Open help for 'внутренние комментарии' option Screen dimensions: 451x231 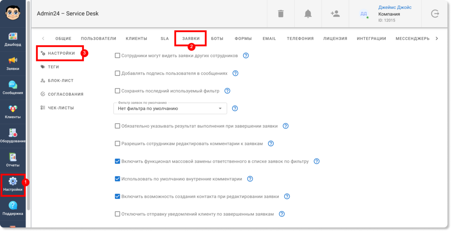pos(250,179)
